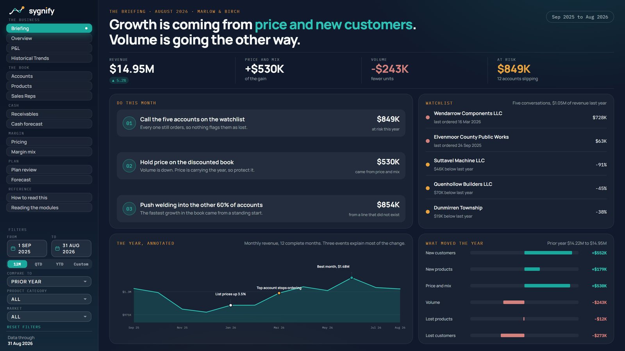Click the Sygnify logo icon
Viewport: 625px width, 351px height.
point(17,11)
